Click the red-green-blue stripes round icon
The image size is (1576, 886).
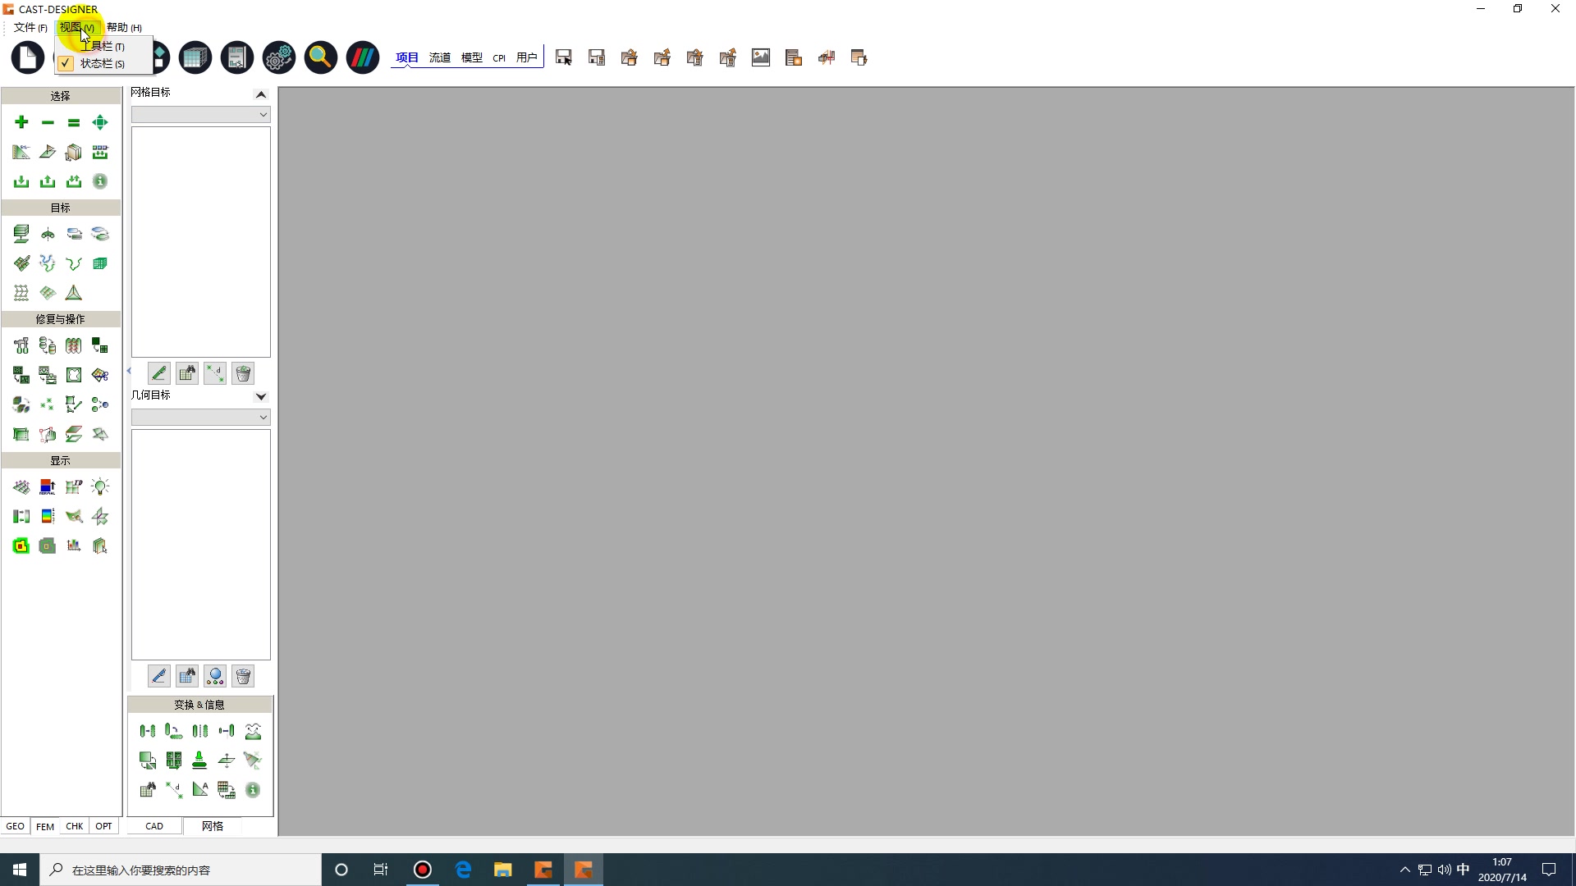(x=362, y=57)
